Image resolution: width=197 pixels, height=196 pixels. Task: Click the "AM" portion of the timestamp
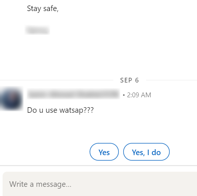146,95
